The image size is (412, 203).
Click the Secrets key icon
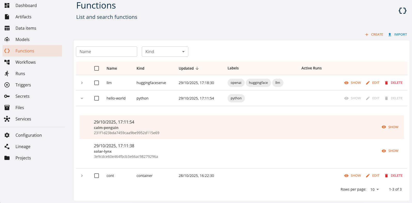coord(7,96)
